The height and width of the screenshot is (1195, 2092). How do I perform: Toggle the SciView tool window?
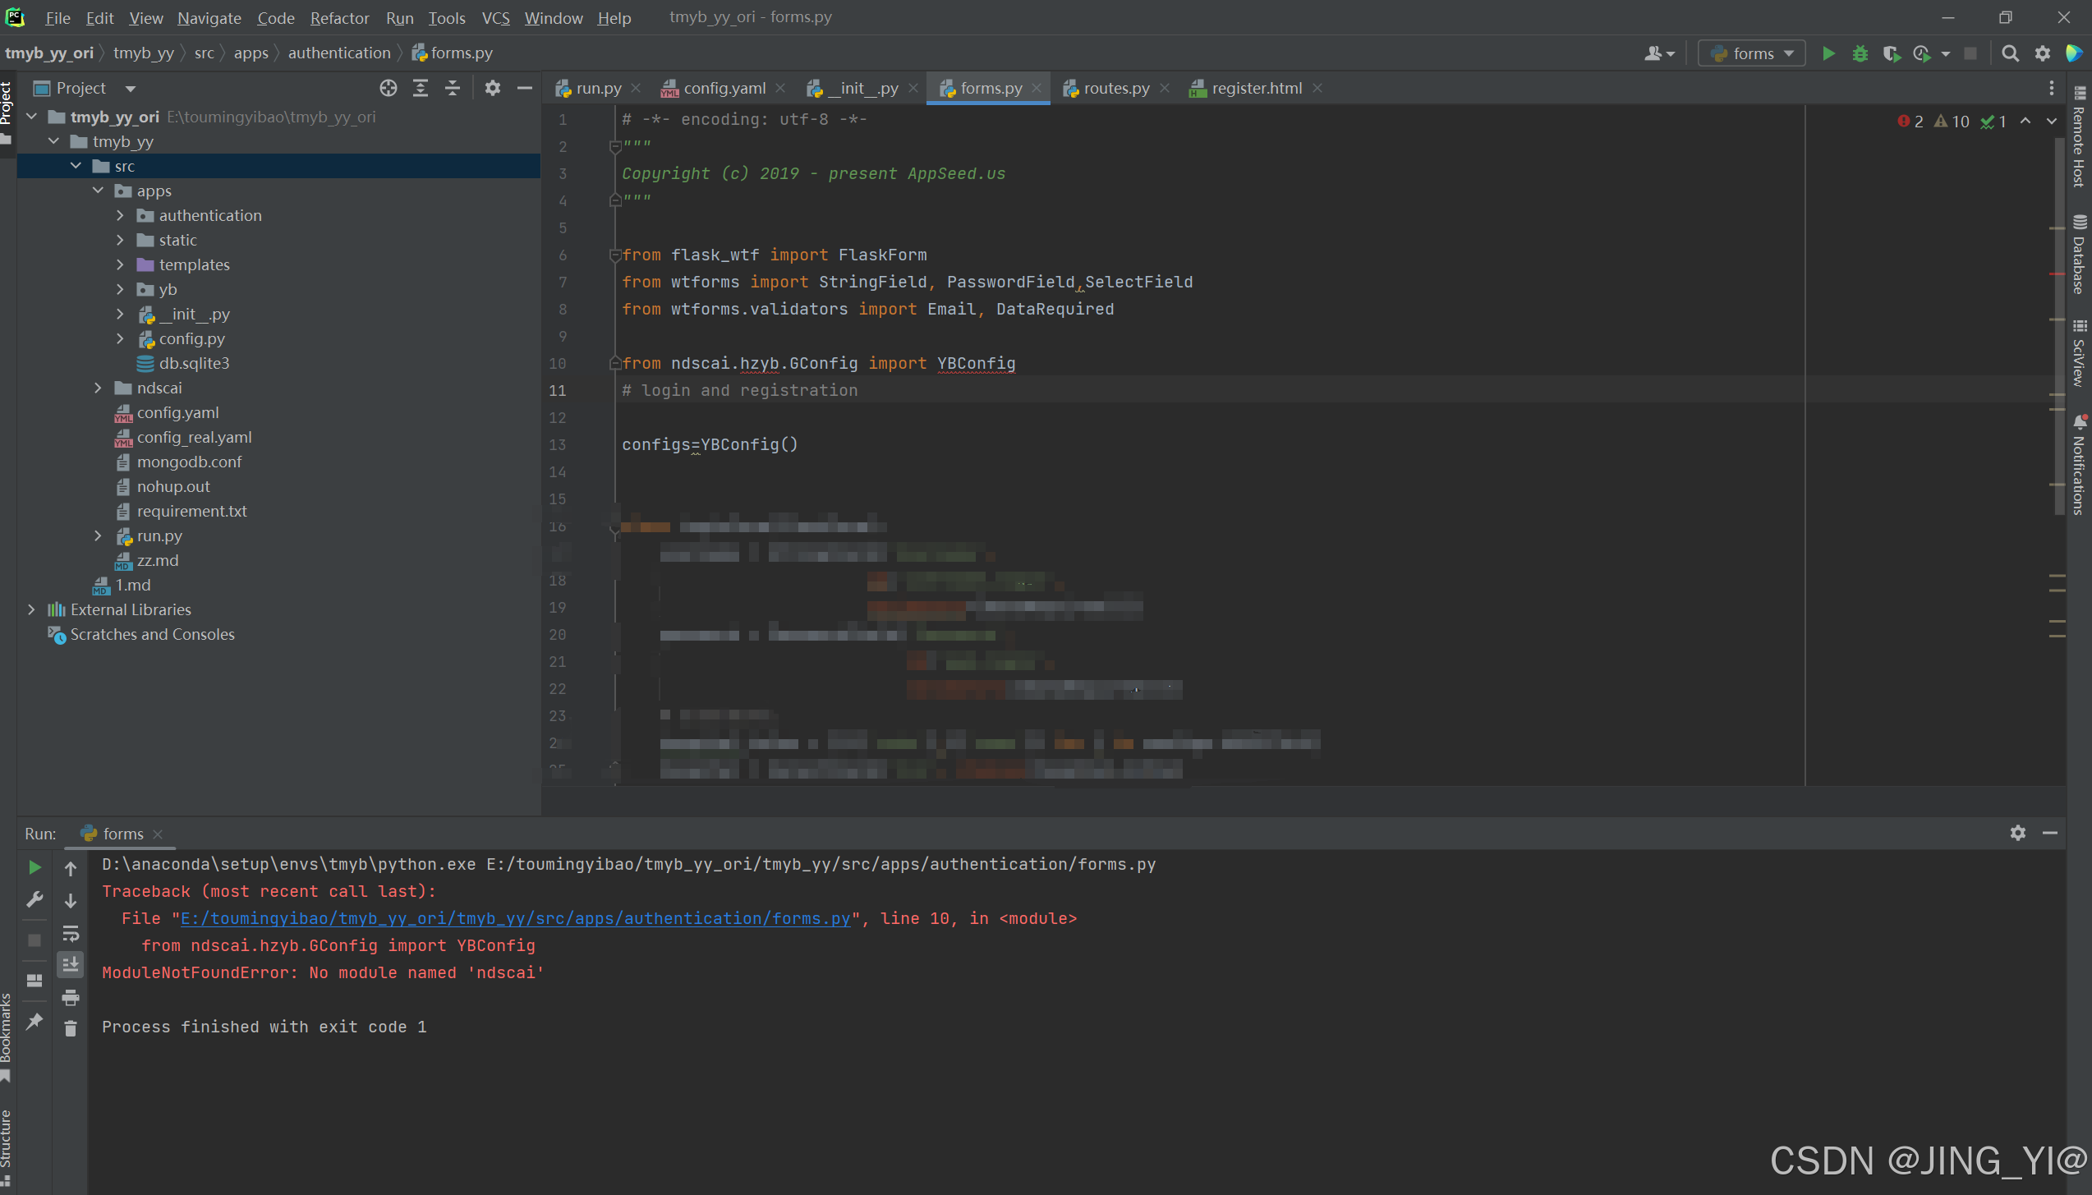tap(2079, 354)
